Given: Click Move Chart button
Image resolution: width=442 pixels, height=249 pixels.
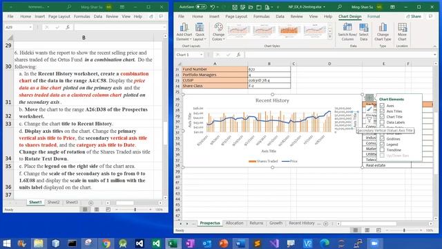Looking at the screenshot, I should tap(402, 32).
